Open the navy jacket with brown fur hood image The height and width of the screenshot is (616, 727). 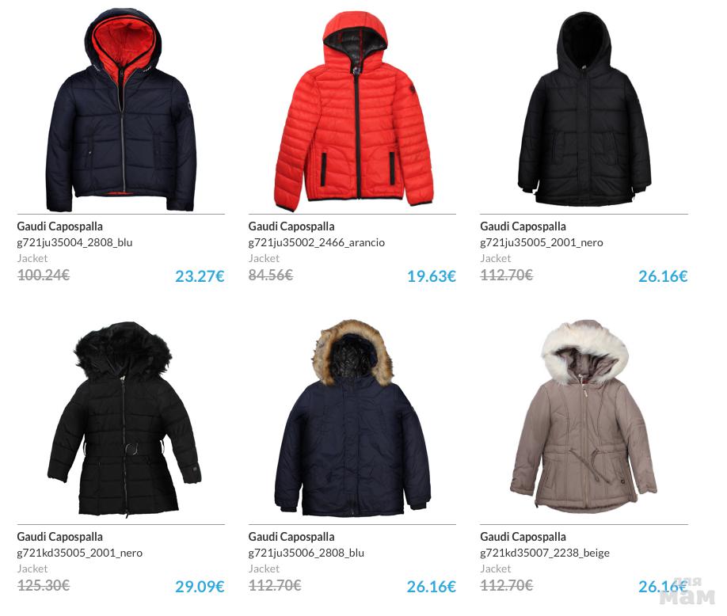click(352, 417)
